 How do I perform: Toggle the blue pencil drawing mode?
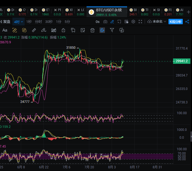112,22
